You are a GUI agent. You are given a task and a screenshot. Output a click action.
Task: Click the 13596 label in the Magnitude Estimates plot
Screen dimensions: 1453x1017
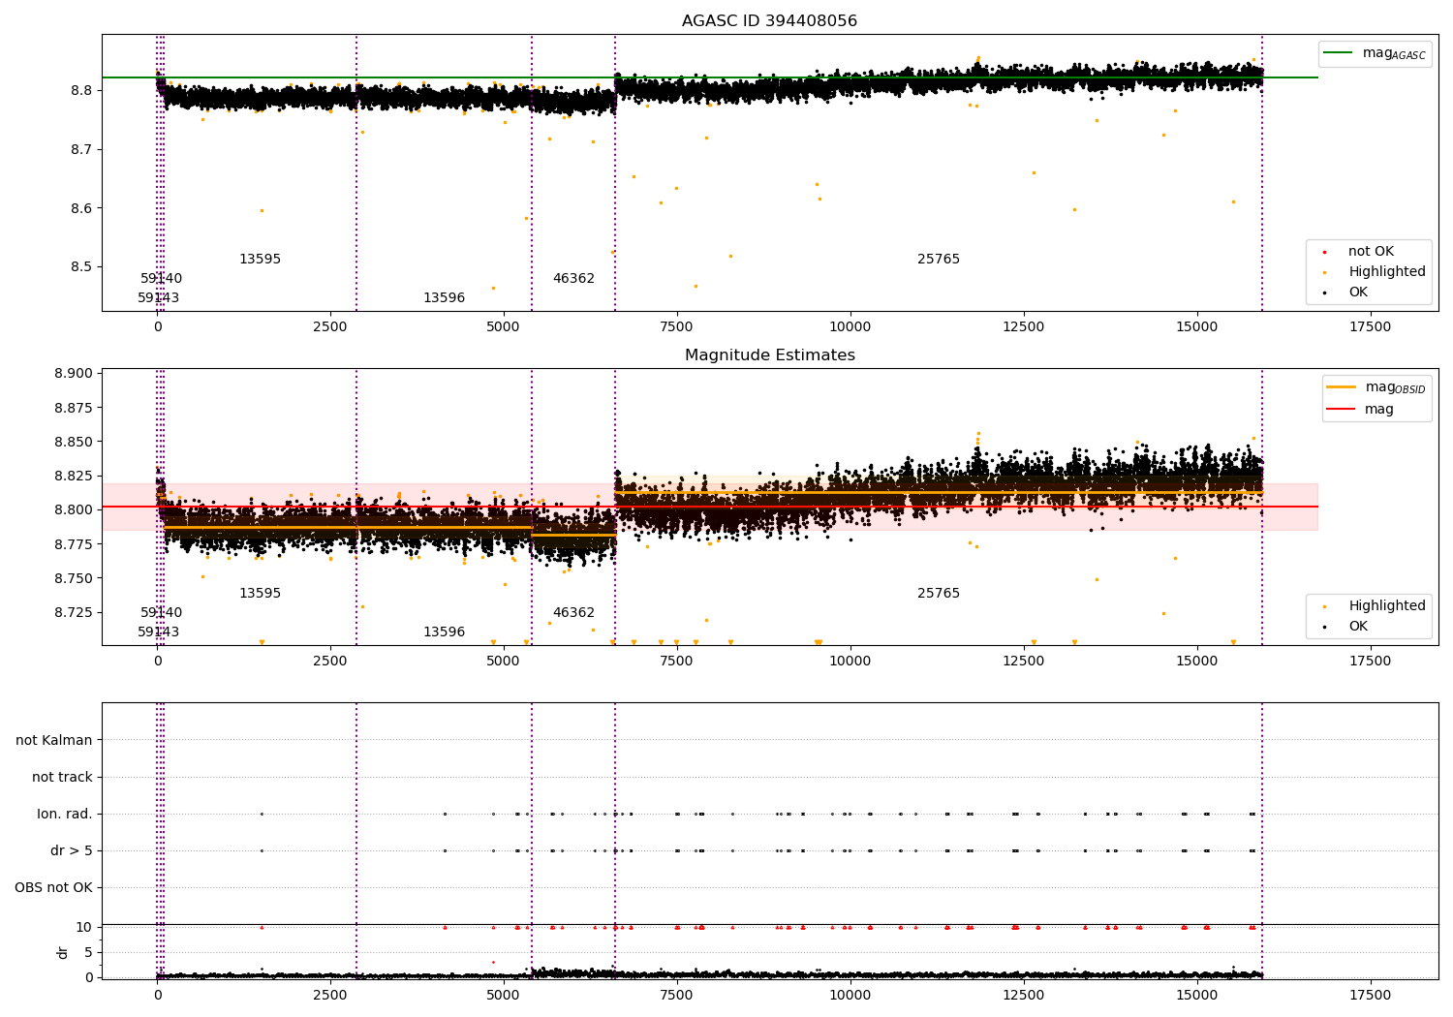(444, 632)
